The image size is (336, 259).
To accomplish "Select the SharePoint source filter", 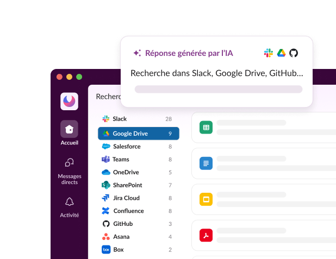I will tap(139, 185).
